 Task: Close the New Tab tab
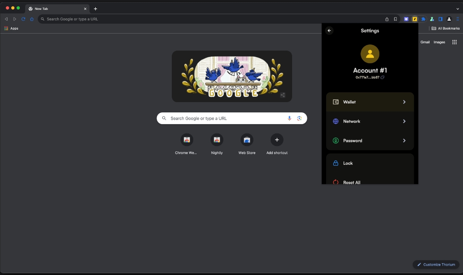pyautogui.click(x=85, y=9)
